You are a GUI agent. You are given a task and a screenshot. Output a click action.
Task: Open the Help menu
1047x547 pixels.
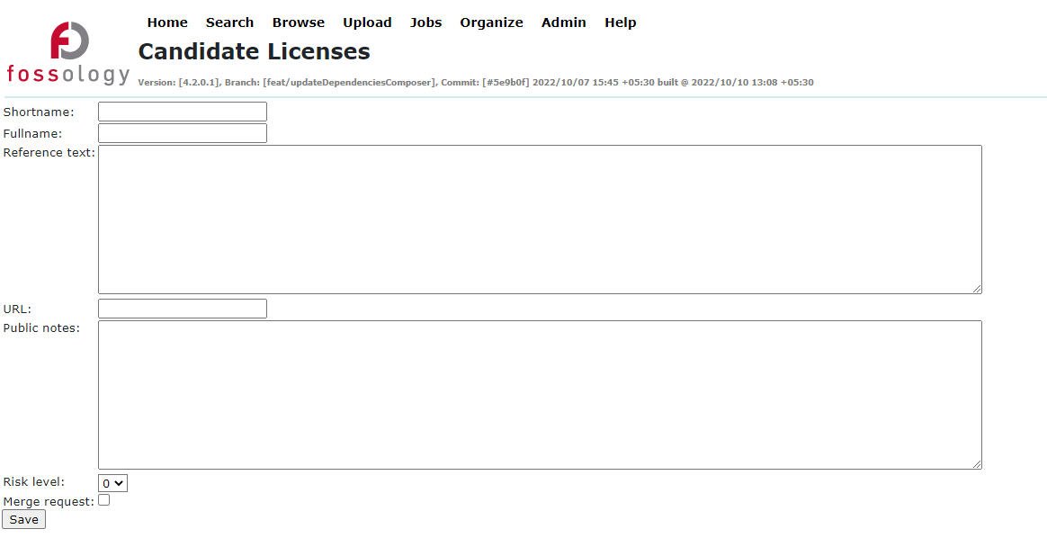(620, 22)
